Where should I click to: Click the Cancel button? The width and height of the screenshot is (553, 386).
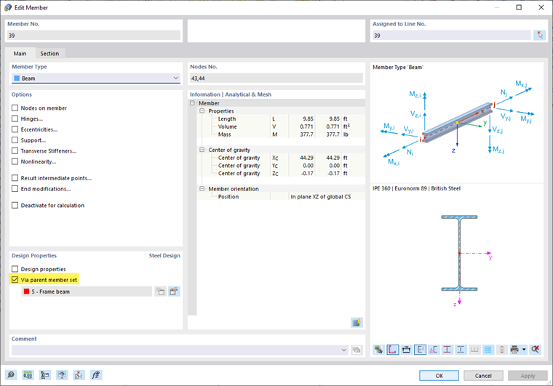click(483, 375)
